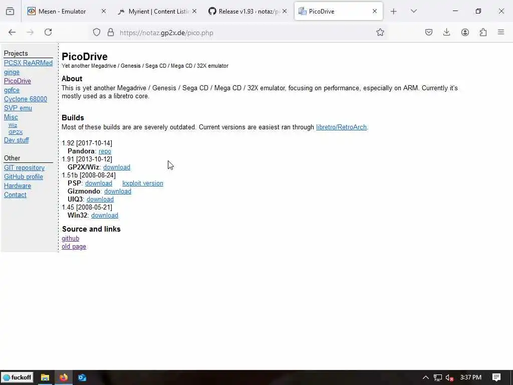Open the Misc sidebar link

click(11, 117)
